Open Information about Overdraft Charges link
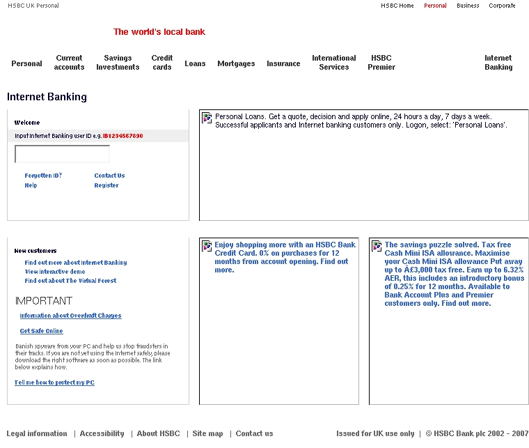 70,316
